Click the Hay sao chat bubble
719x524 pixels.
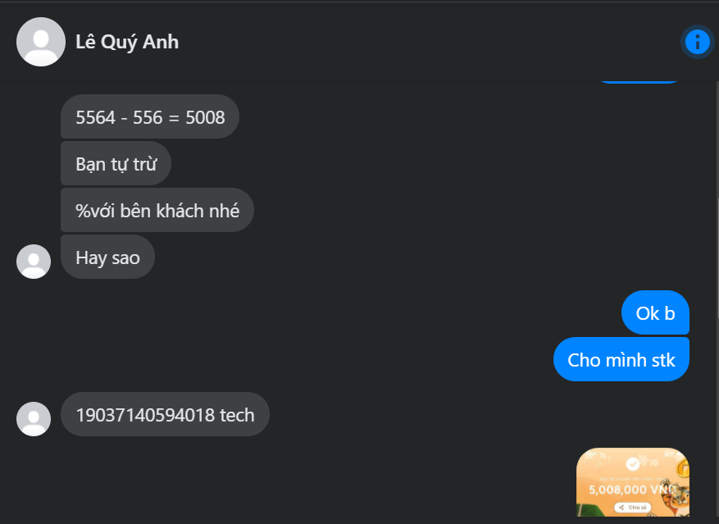pos(107,257)
